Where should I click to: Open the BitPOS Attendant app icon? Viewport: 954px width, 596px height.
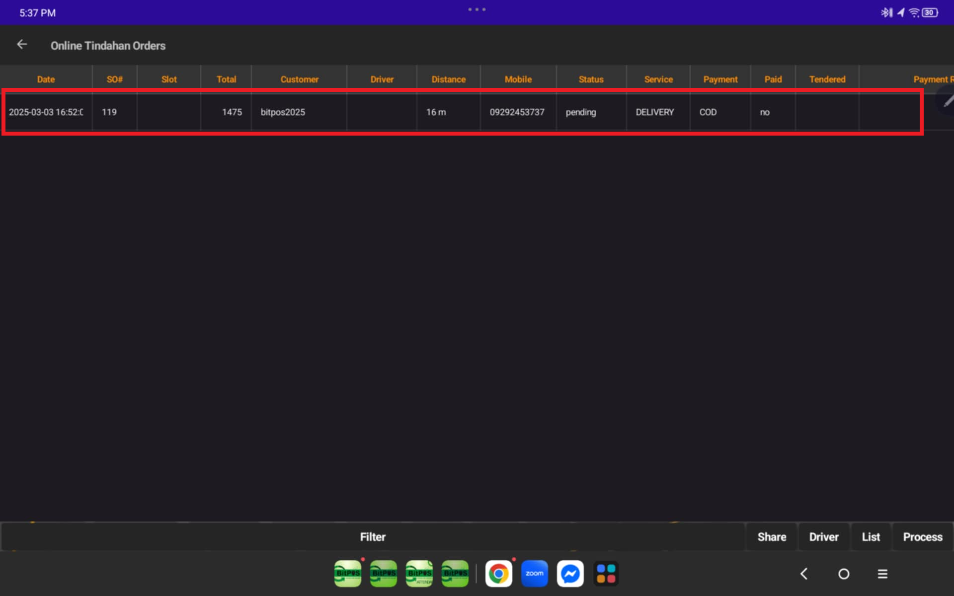click(x=419, y=574)
